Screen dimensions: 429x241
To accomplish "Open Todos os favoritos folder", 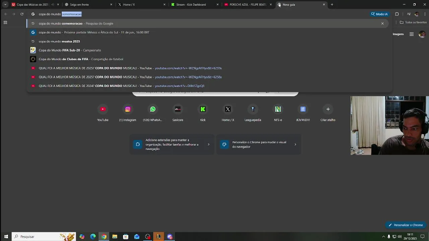I will click(x=413, y=22).
